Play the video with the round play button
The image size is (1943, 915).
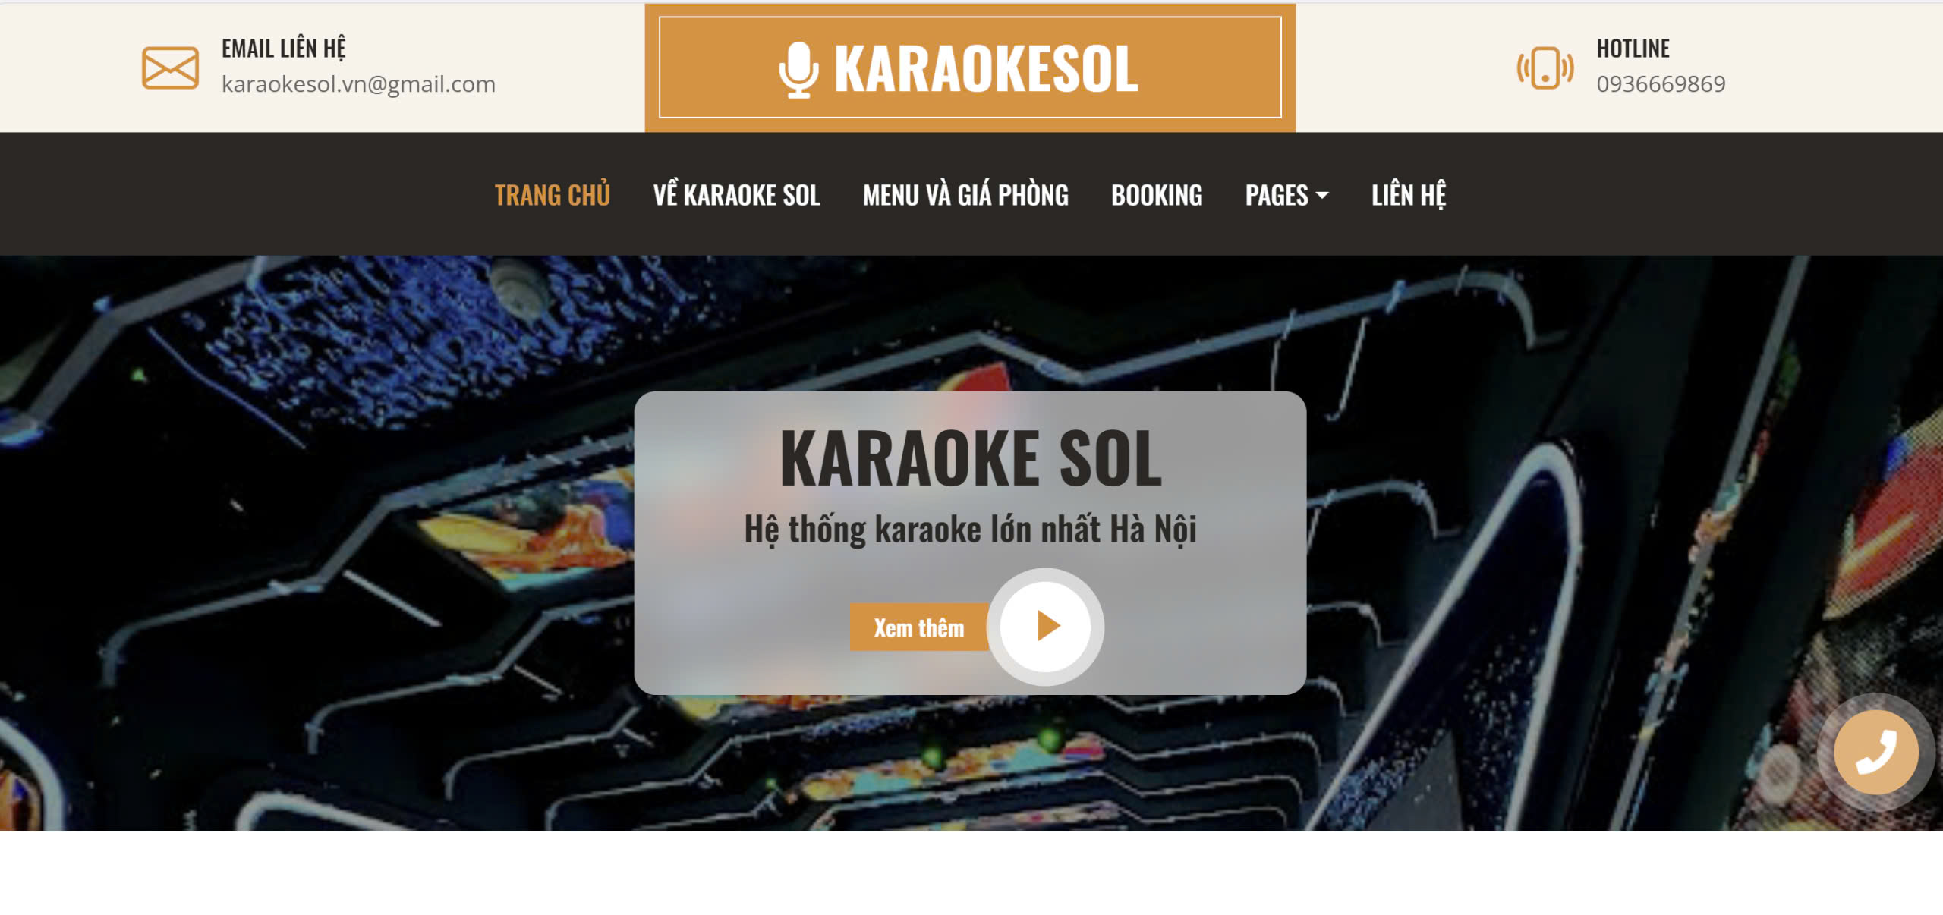click(1045, 627)
